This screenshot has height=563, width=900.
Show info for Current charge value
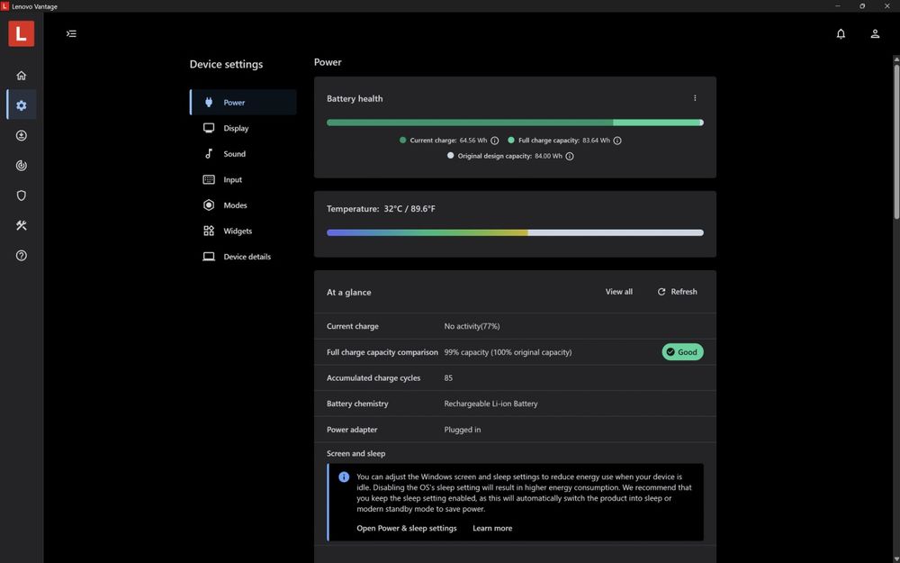point(495,141)
